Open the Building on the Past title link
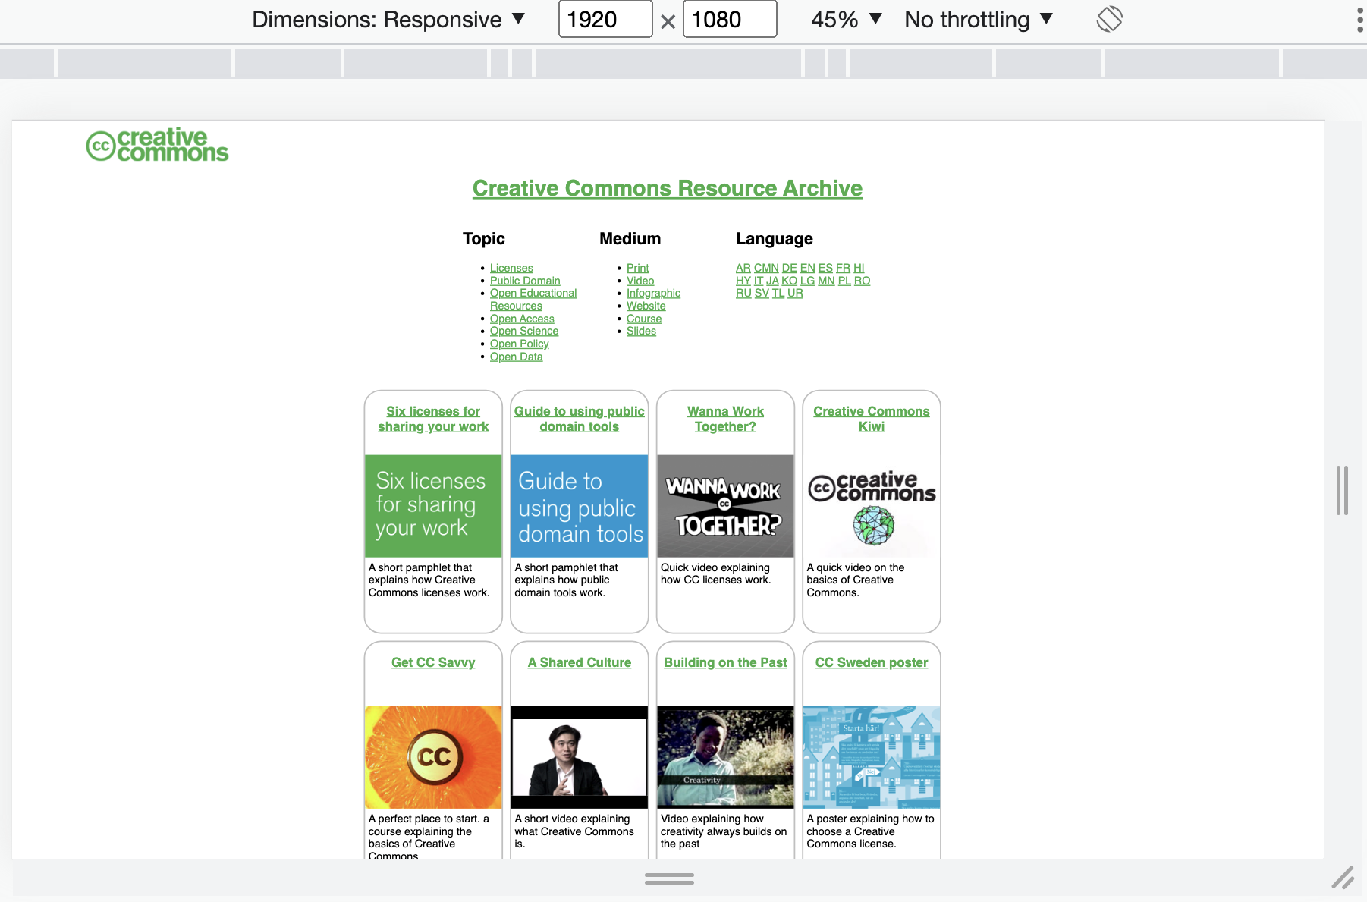1367x902 pixels. tap(725, 662)
